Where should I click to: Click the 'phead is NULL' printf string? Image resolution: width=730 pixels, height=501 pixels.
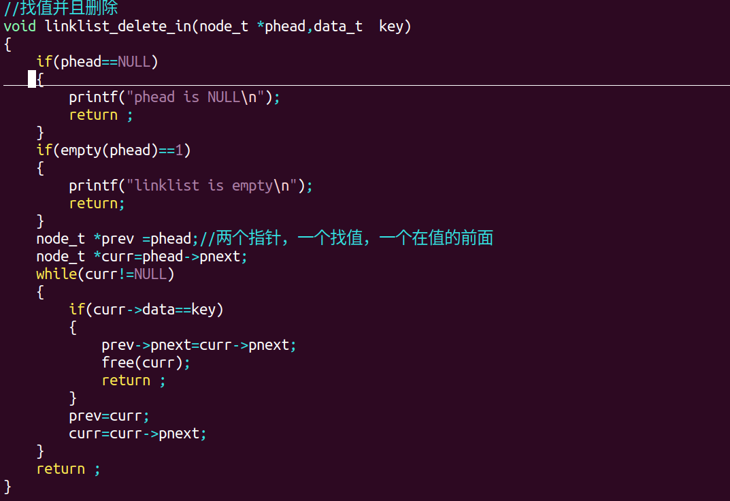click(196, 97)
